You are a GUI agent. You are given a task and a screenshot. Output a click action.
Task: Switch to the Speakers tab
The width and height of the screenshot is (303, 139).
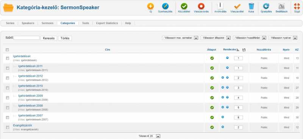28,23
